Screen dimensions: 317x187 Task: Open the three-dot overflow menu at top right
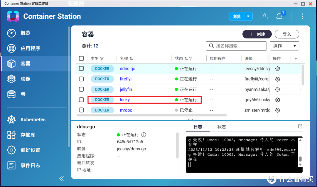pos(303,16)
